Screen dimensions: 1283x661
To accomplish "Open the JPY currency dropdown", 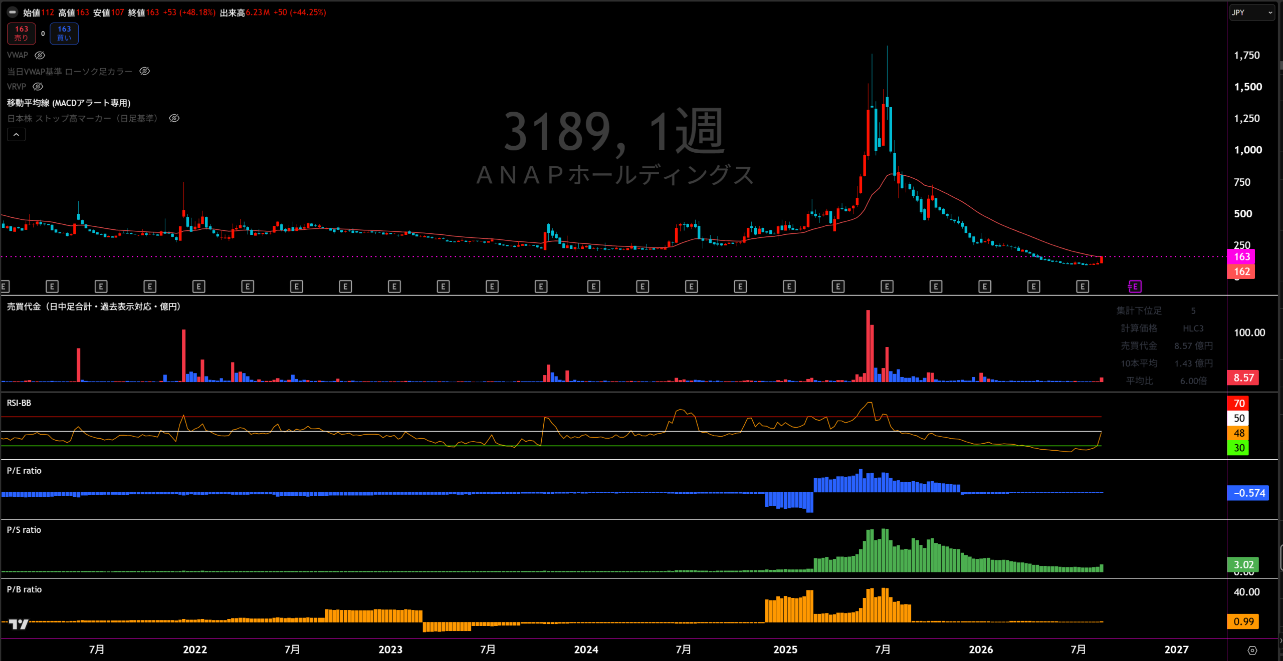I will click(x=1251, y=13).
